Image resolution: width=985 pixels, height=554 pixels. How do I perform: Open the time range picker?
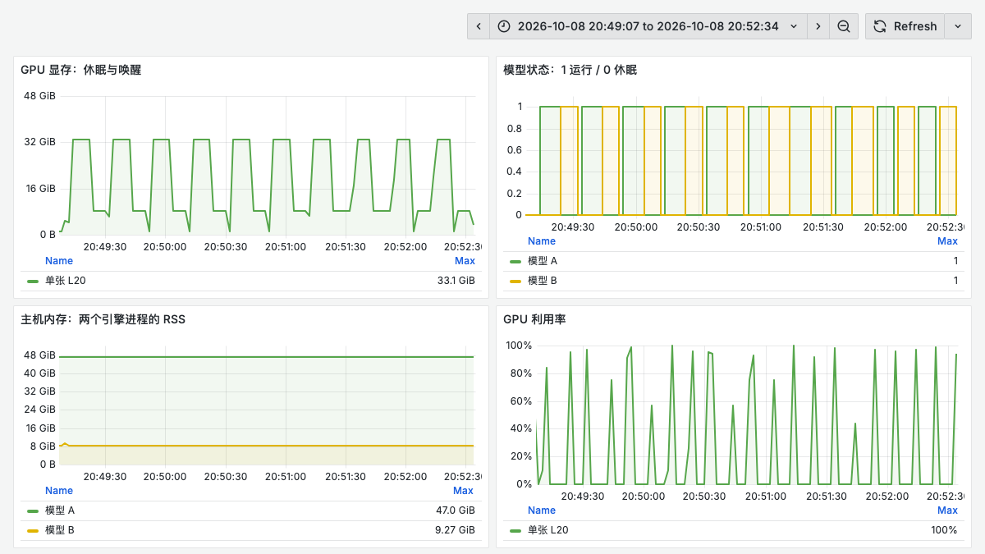pos(648,26)
